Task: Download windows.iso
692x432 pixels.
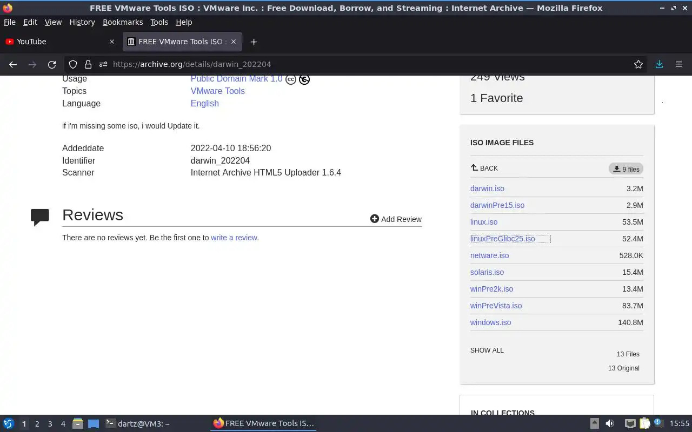Action: click(x=491, y=322)
